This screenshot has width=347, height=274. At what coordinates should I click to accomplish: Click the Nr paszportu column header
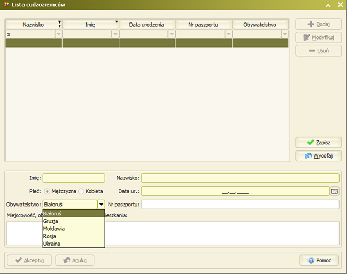204,25
